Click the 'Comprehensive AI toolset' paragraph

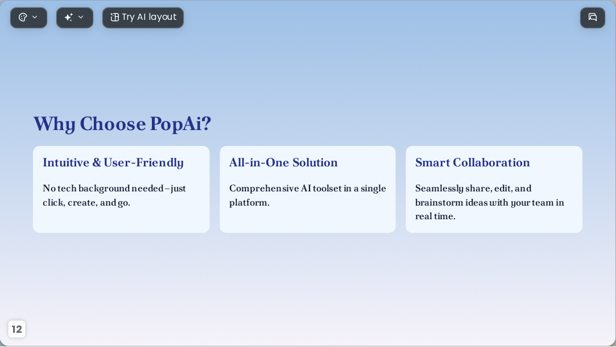308,195
